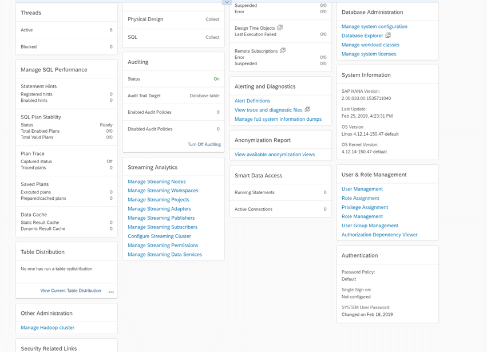
Task: Click Collect in the Physical Design row
Action: click(212, 19)
